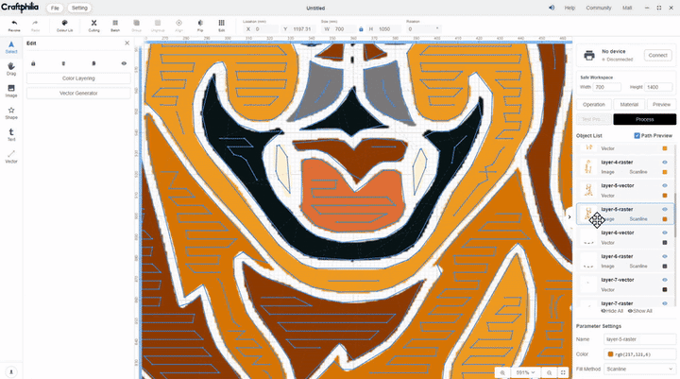Click the Redo arrow icon
The image size is (680, 379).
coord(35,23)
